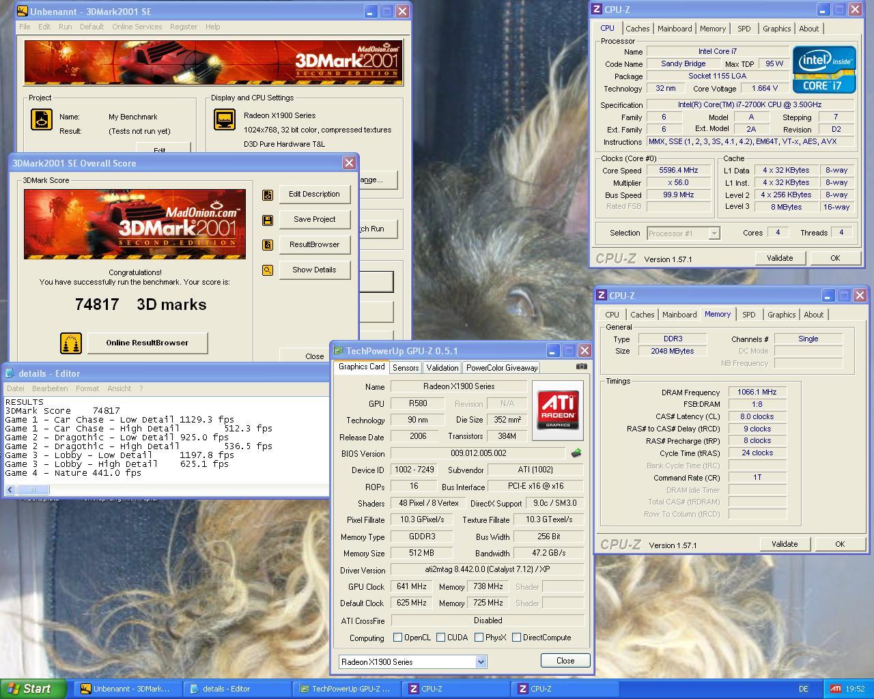Click the Save Project button
The width and height of the screenshot is (874, 699).
(x=314, y=220)
